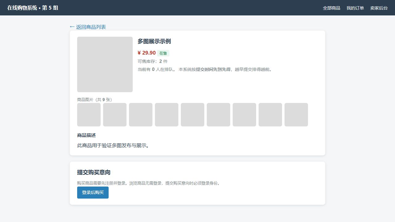Open the large main product image
Image resolution: width=395 pixels, height=222 pixels.
click(x=105, y=64)
